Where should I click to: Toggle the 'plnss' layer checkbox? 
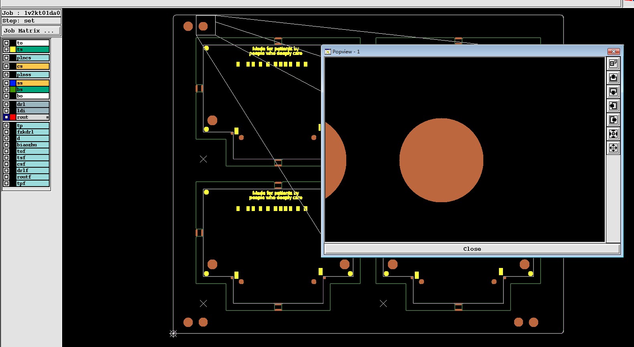point(6,75)
